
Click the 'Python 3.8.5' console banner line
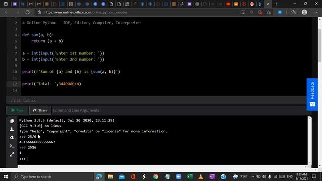(x=67, y=120)
